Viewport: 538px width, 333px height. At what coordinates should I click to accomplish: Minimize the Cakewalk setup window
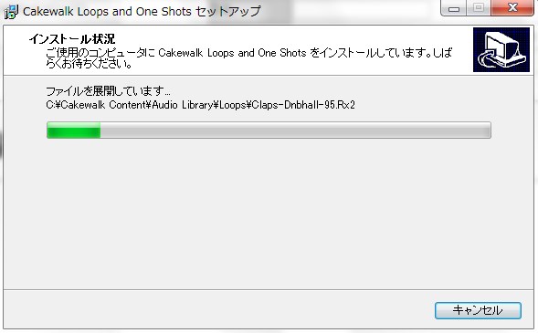(x=454, y=8)
